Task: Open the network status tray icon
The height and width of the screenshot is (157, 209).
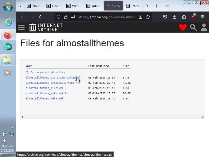Action: coord(11,134)
